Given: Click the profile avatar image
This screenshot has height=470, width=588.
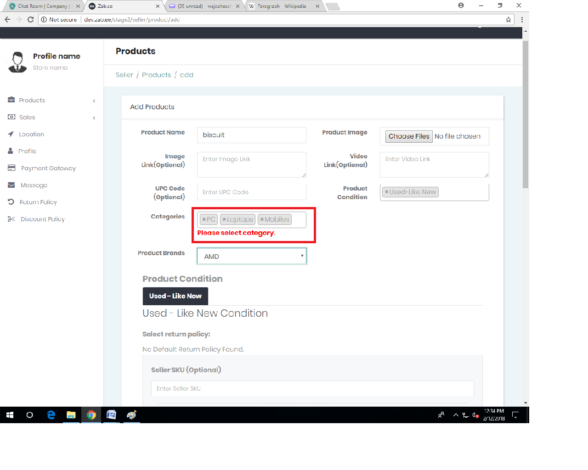Looking at the screenshot, I should point(17,62).
